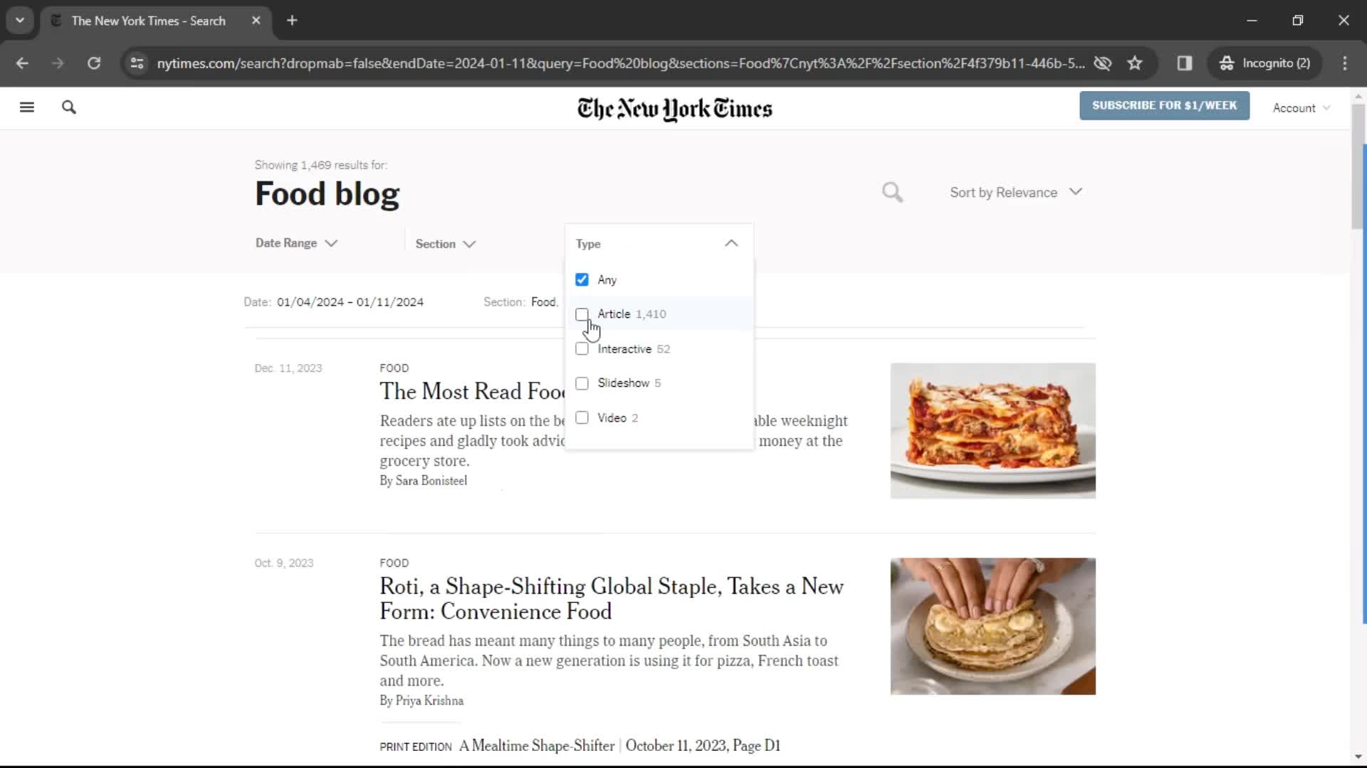Viewport: 1367px width, 768px height.
Task: Click the browser forward arrow
Action: [58, 63]
